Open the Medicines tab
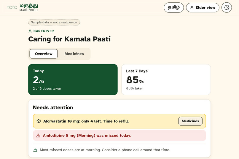Screen dimensions: 239x159 tap(74, 54)
